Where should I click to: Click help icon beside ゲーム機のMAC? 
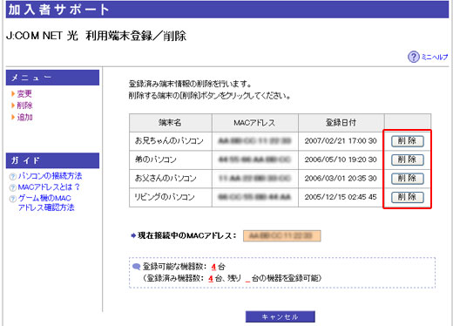(12, 199)
